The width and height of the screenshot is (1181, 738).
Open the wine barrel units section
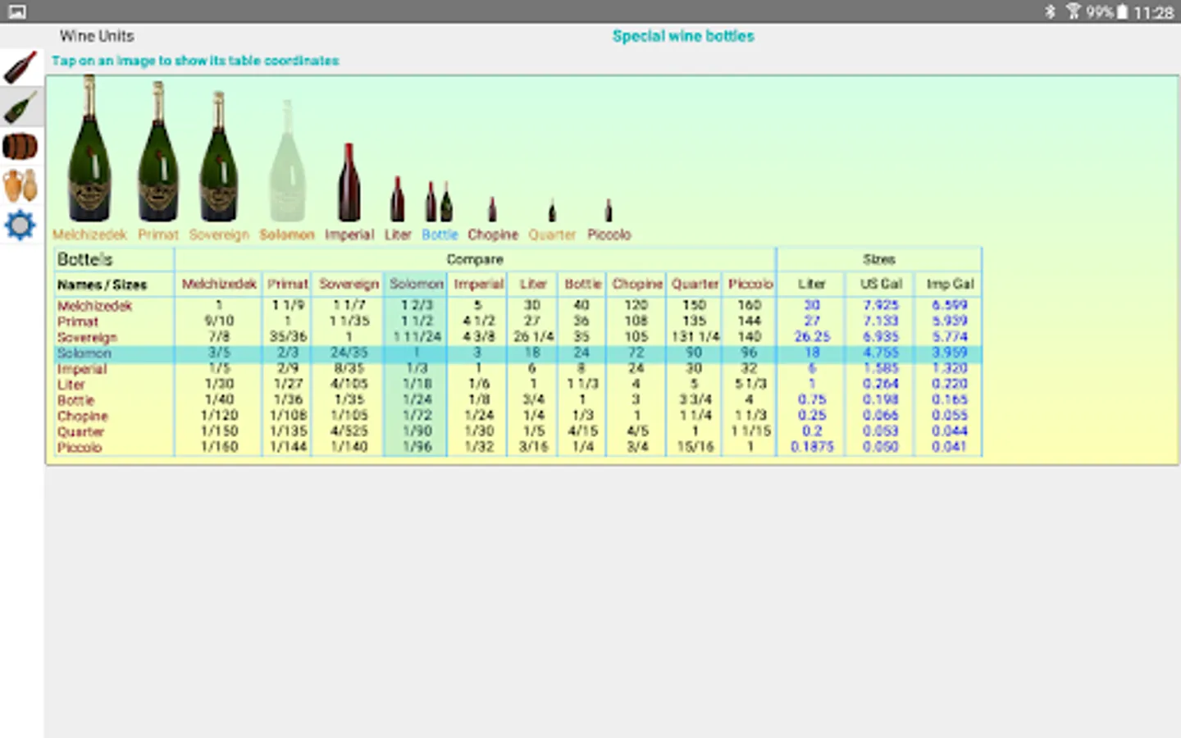pos(21,147)
